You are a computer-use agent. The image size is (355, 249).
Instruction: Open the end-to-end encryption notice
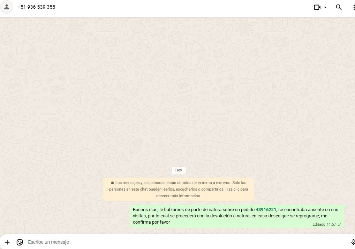(179, 189)
